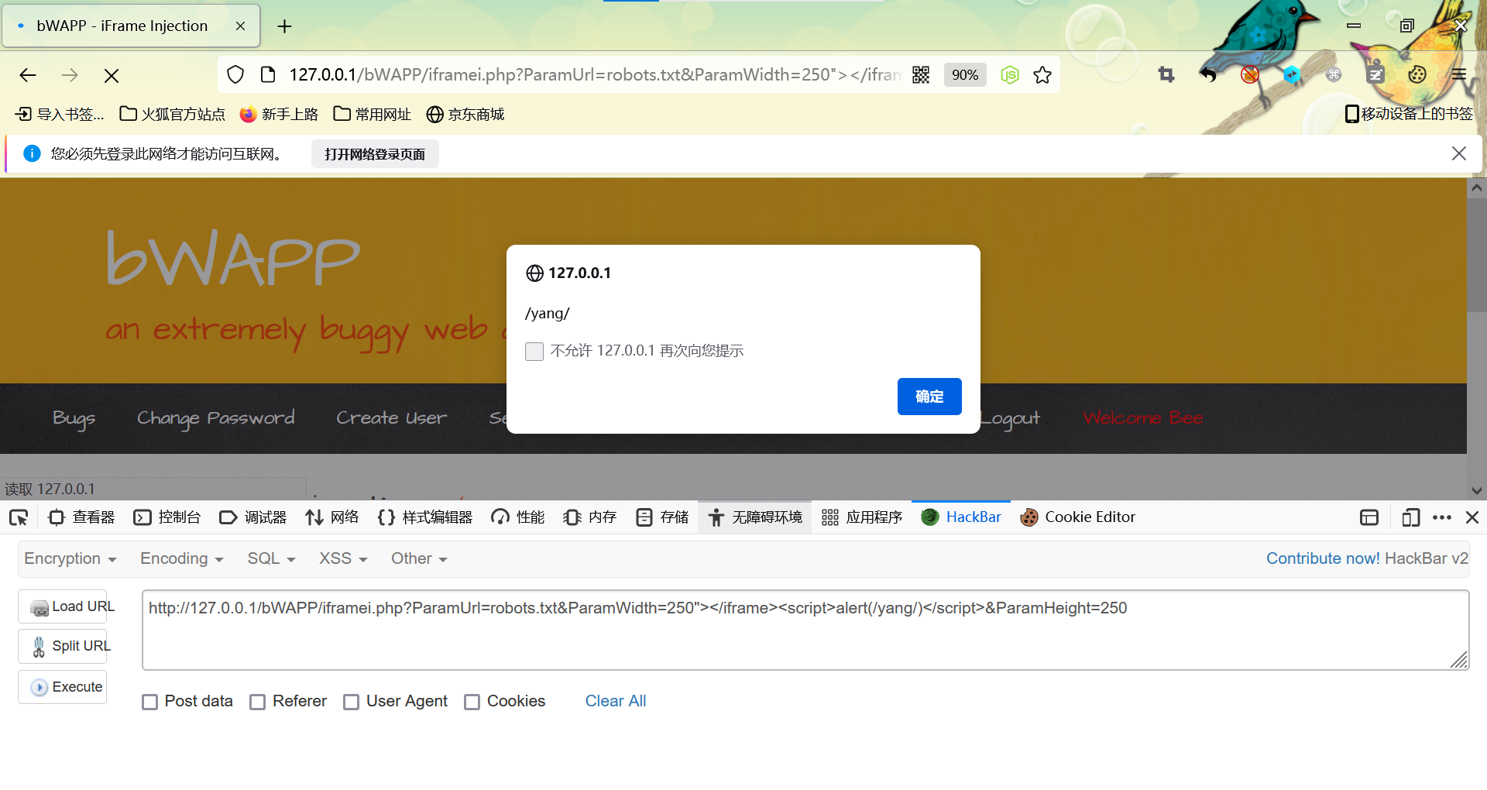Switch to the 网络 network tab
The image size is (1487, 790).
(x=332, y=517)
